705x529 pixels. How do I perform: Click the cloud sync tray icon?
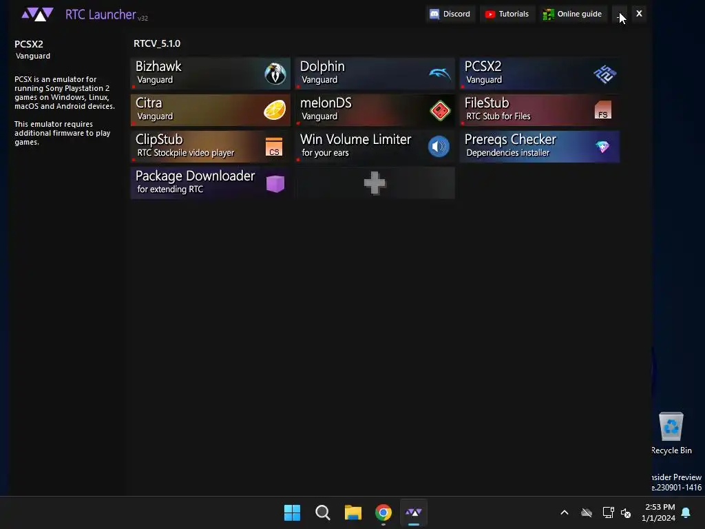tap(587, 512)
